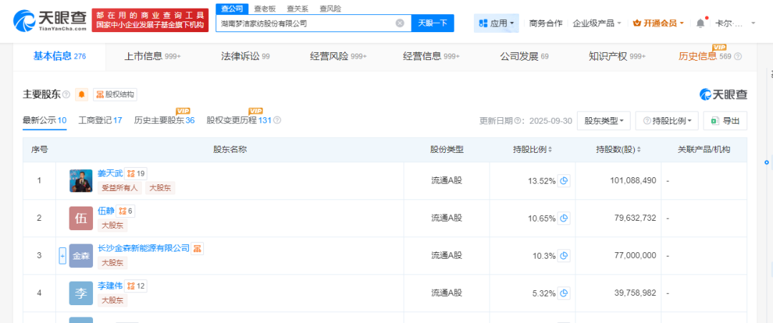Open pie chart icon for 13.52% holding
The image size is (773, 323).
564,181
